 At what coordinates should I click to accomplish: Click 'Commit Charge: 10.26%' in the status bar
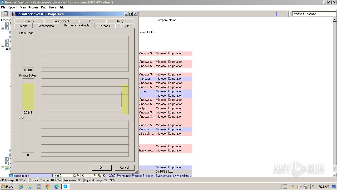click(x=45, y=180)
